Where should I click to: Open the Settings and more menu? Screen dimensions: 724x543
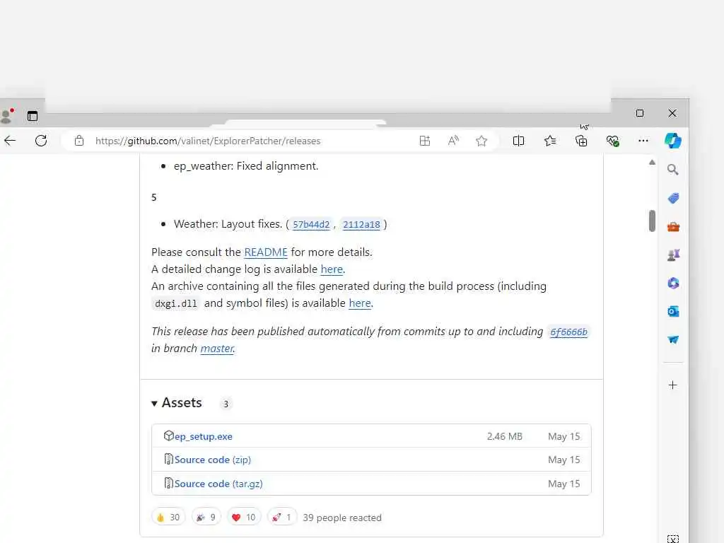pos(643,141)
